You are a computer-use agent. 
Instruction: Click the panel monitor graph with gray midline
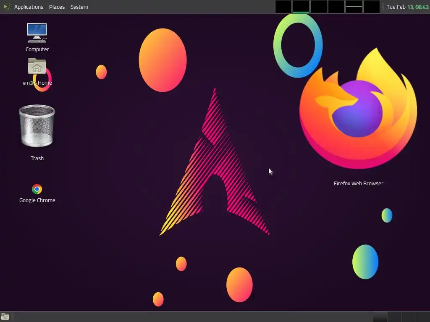(354, 7)
